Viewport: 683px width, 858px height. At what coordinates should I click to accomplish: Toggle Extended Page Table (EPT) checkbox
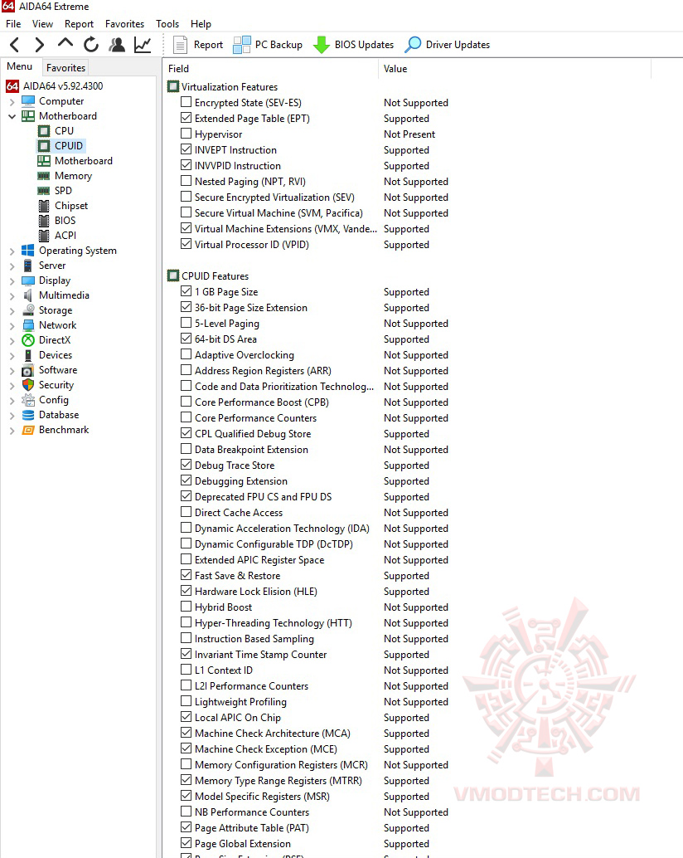[x=186, y=118]
